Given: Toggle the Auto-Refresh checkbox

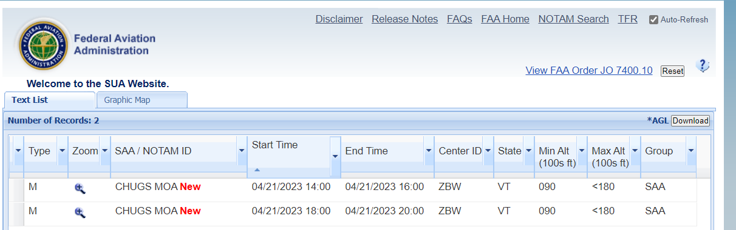Looking at the screenshot, I should point(653,19).
